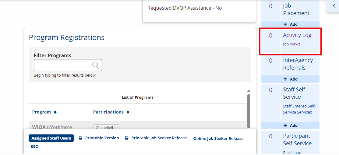The height and width of the screenshot is (155, 339).
Task: Open the Online Job Seeker Release link
Action: pos(218,138)
